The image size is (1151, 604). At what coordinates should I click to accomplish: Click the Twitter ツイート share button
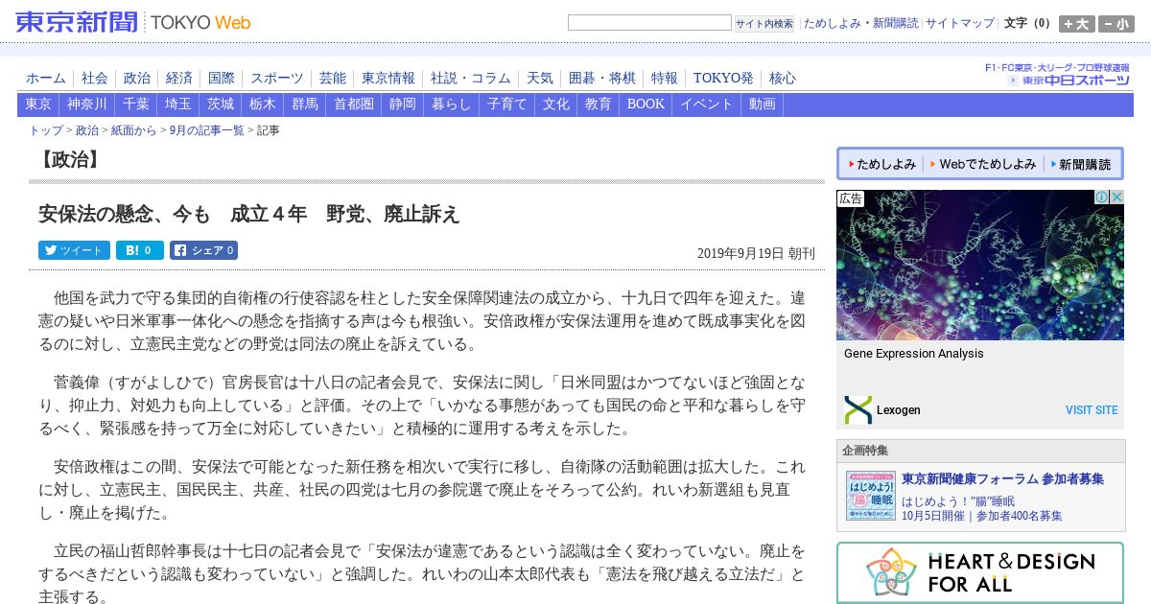click(x=74, y=250)
